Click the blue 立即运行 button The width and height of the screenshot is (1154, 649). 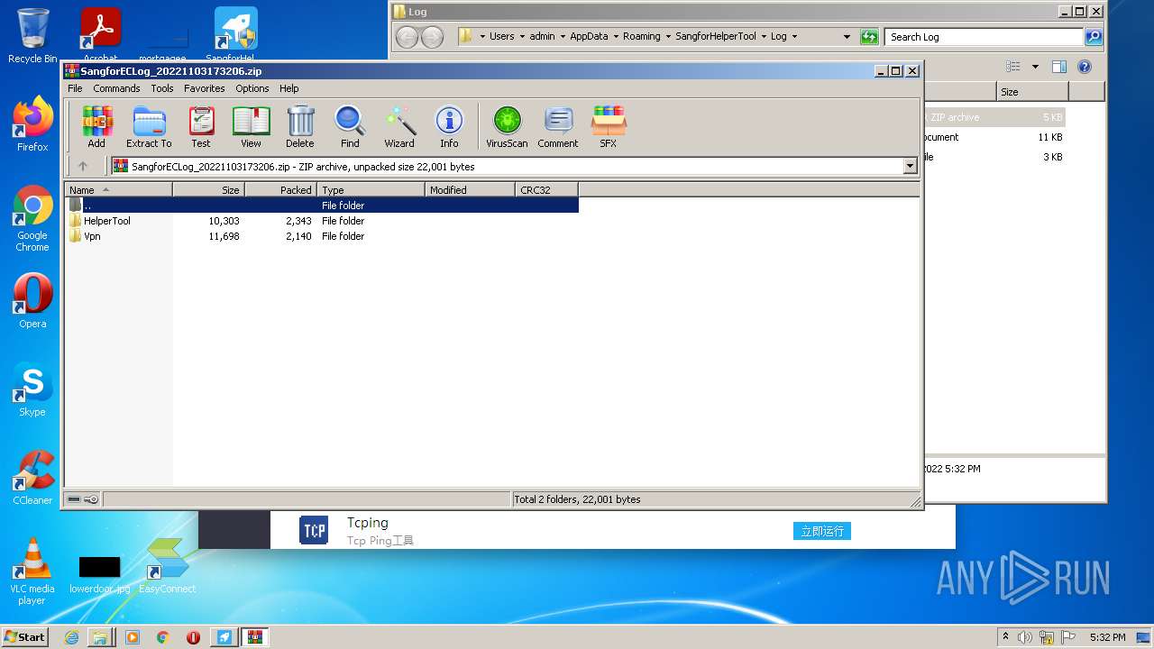pyautogui.click(x=822, y=531)
